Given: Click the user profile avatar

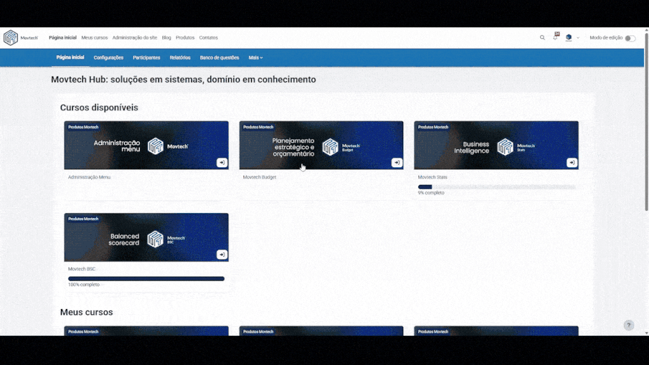Looking at the screenshot, I should (x=569, y=38).
